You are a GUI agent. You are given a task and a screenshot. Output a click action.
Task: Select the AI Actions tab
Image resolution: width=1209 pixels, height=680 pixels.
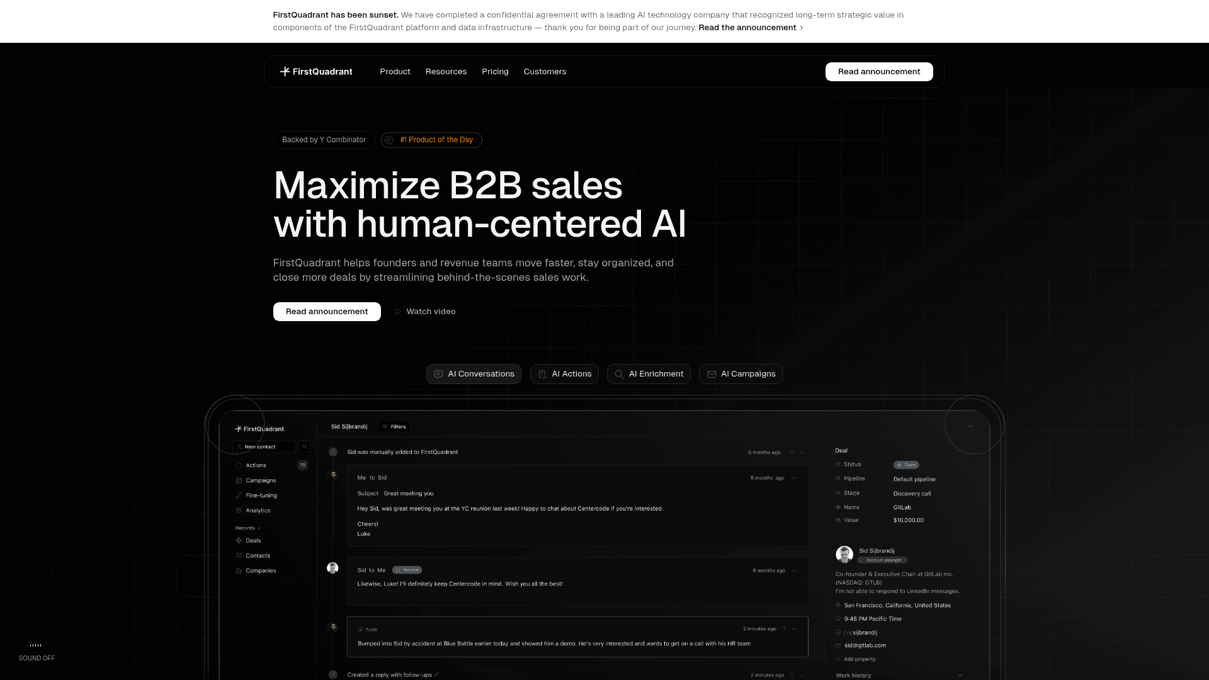point(564,374)
